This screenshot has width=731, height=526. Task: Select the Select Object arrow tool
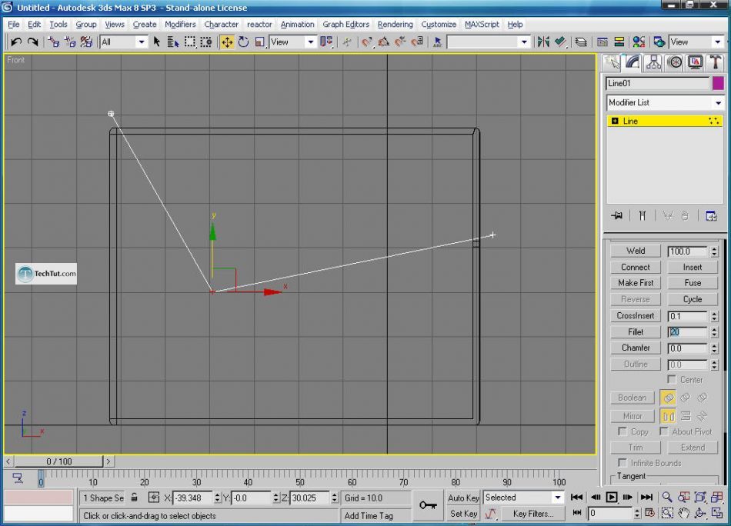157,42
